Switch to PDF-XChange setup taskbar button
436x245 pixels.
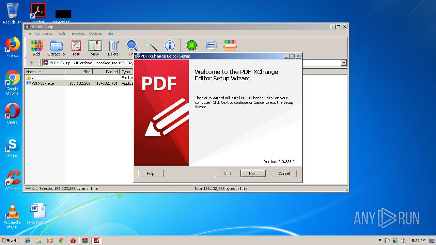96,241
